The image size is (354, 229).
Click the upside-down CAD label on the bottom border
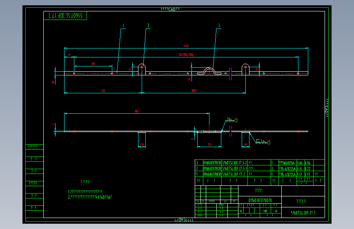(x=184, y=220)
